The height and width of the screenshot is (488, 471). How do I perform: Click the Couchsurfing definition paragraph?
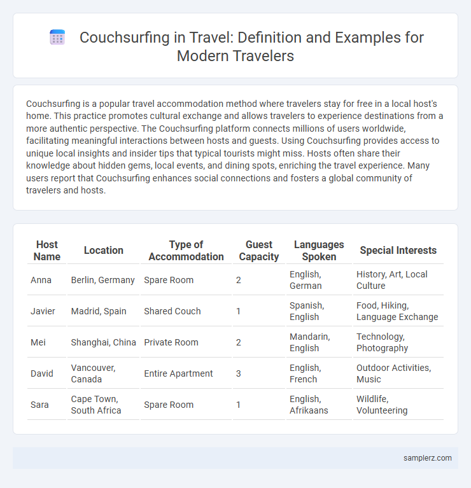[235, 147]
